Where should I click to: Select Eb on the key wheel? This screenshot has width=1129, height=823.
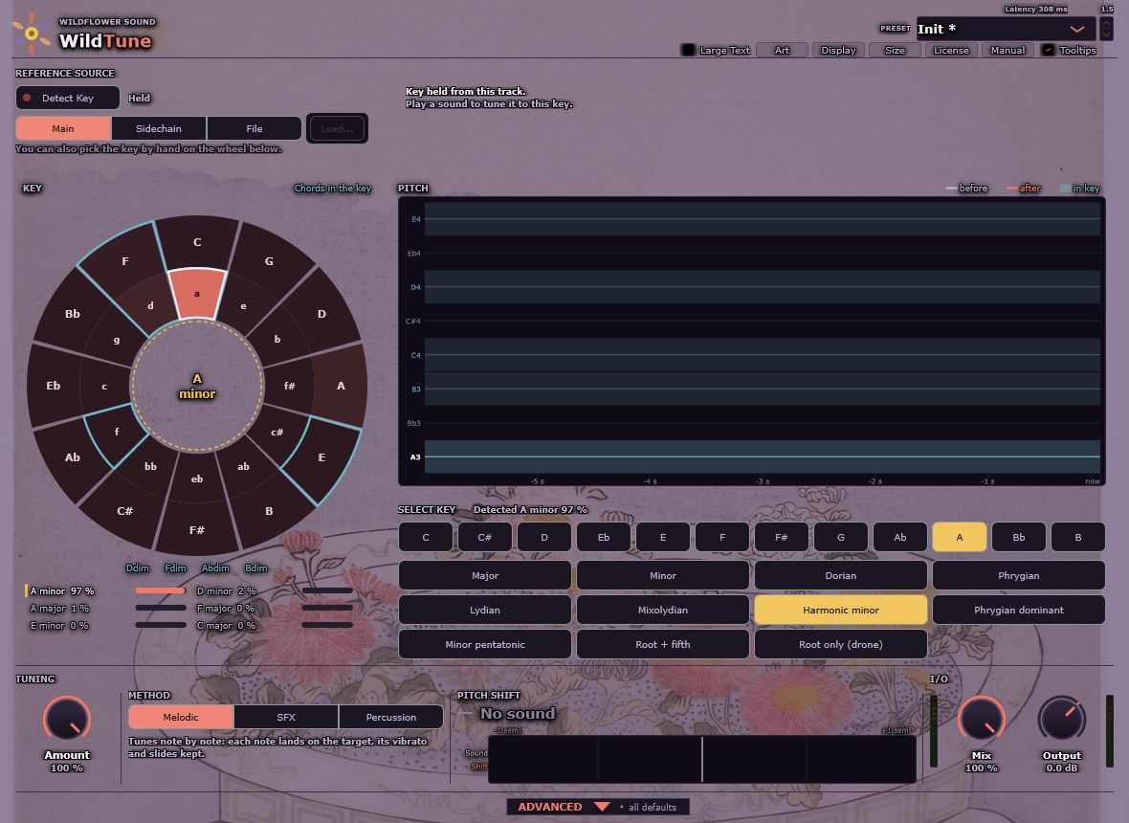[54, 386]
